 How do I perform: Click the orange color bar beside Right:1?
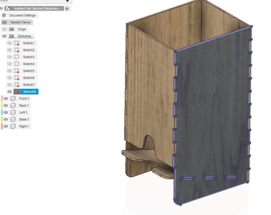pyautogui.click(x=2, y=126)
